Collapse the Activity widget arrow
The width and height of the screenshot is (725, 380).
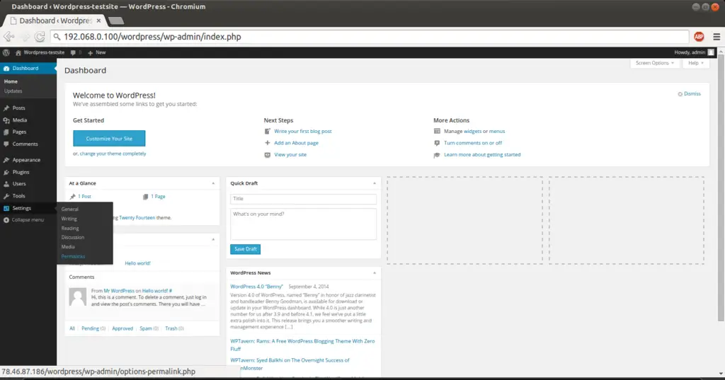[x=213, y=239]
